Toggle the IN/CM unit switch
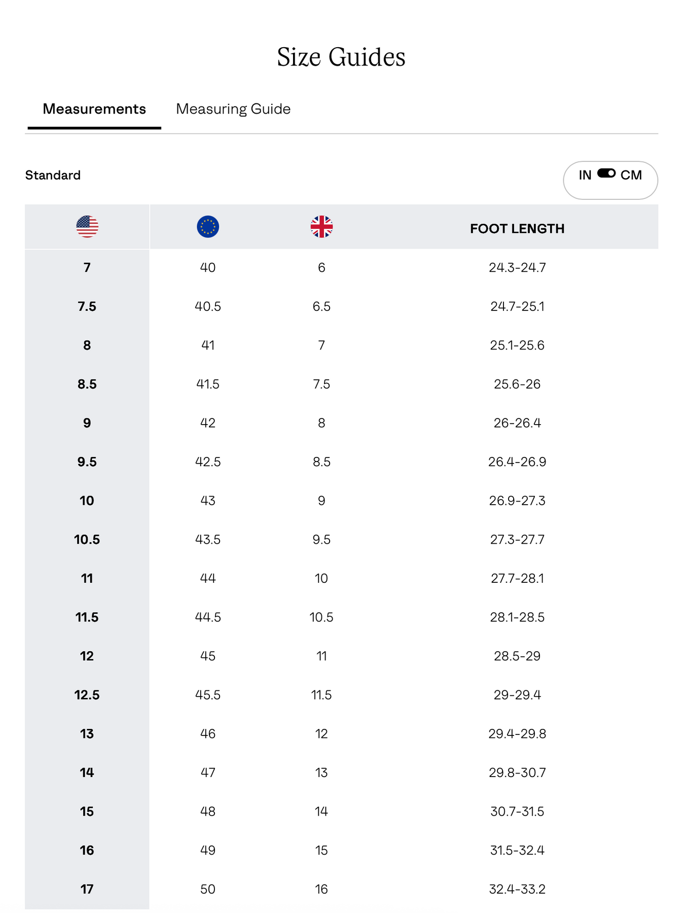This screenshot has width=686, height=913. 606,174
